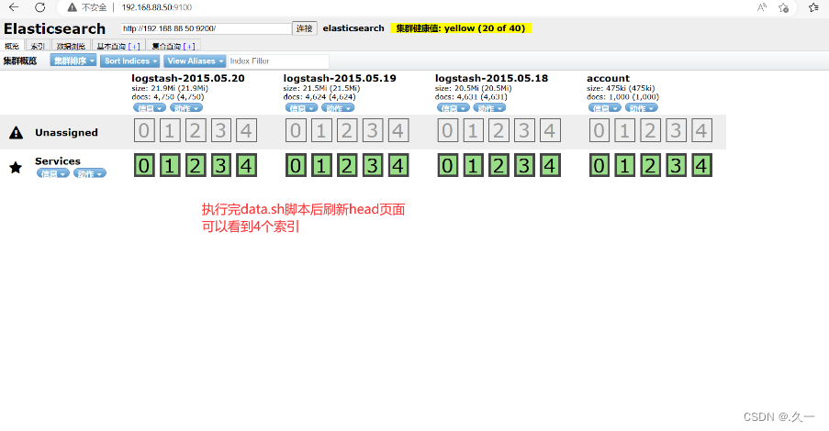This screenshot has height=431, width=829.
Task: Open the 数据浏览 data browser tab
Action: [71, 46]
